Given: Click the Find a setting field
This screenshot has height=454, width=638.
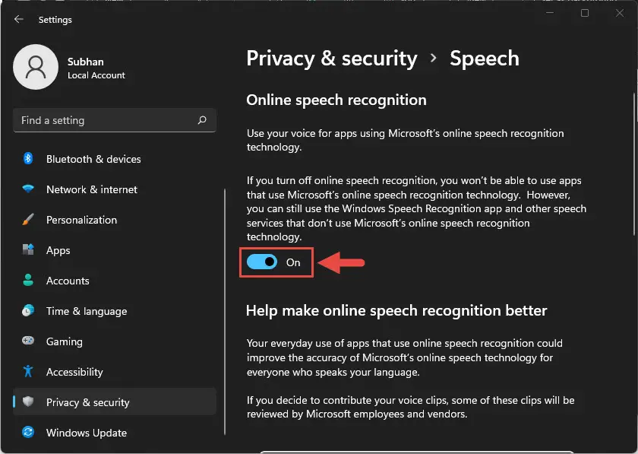Looking at the screenshot, I should [115, 120].
